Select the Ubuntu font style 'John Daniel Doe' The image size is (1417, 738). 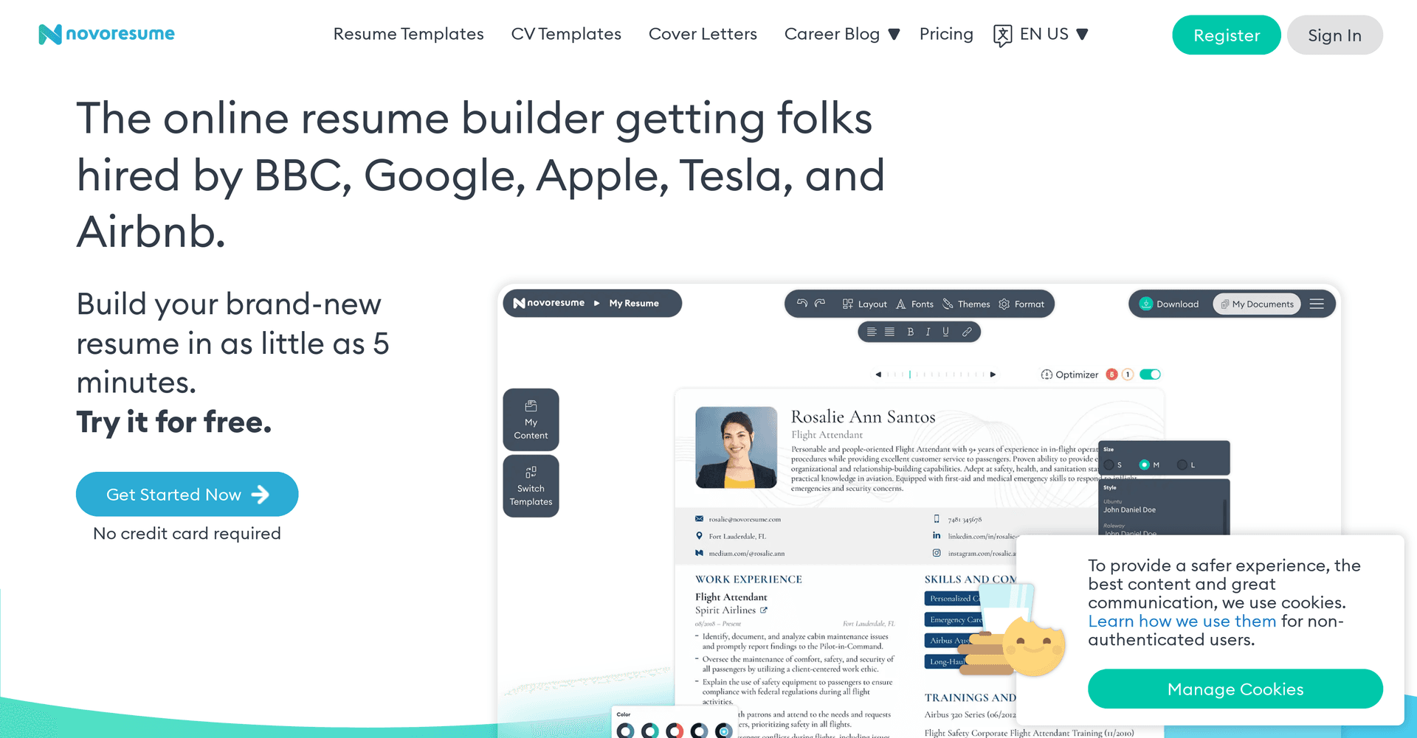[x=1129, y=509]
